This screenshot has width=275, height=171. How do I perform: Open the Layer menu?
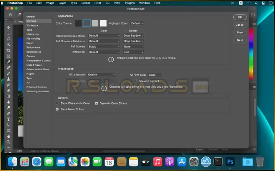click(x=62, y=3)
